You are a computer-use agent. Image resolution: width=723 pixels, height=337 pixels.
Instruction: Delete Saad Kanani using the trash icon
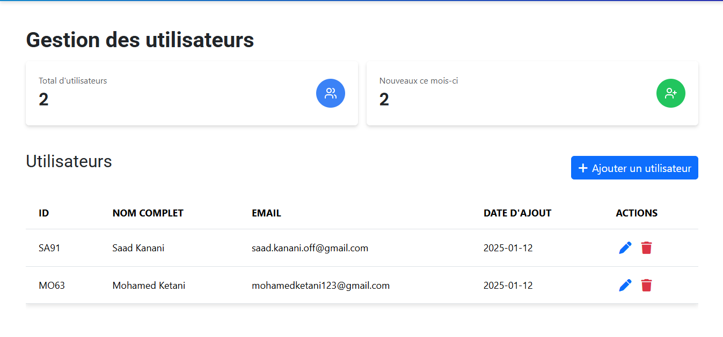(646, 248)
